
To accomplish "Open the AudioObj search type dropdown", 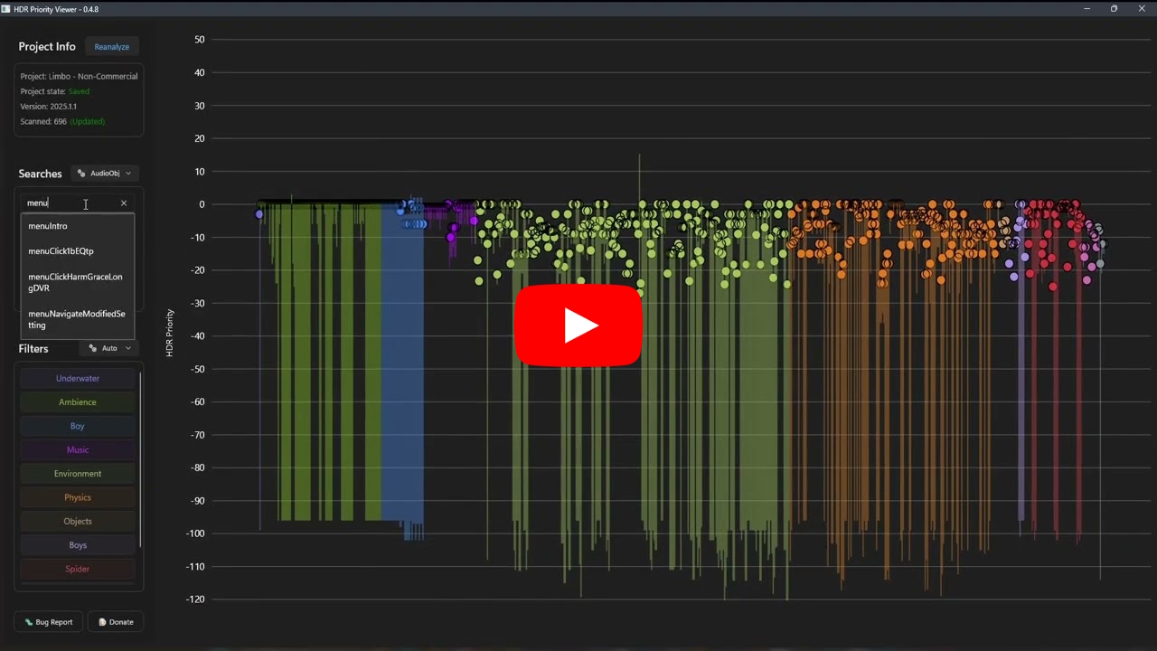I will coord(105,174).
